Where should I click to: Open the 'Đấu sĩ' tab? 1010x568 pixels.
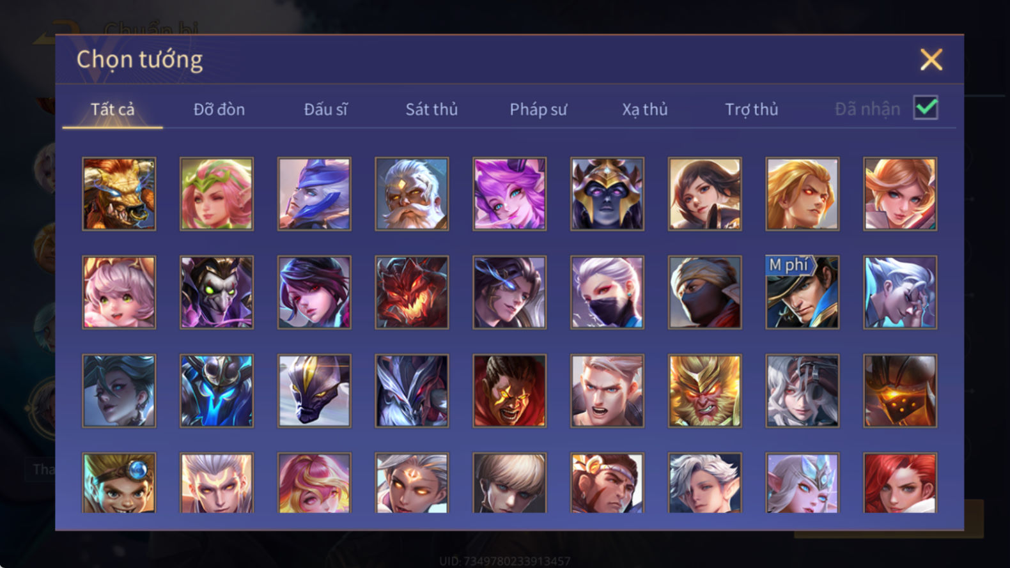tap(325, 109)
